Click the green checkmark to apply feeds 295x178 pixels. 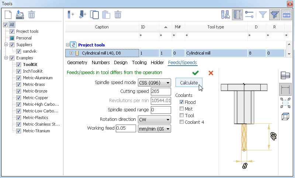195,73
